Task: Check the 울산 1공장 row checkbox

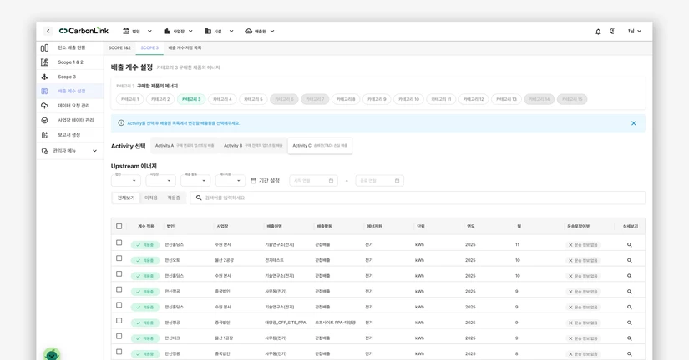Action: [x=119, y=337]
